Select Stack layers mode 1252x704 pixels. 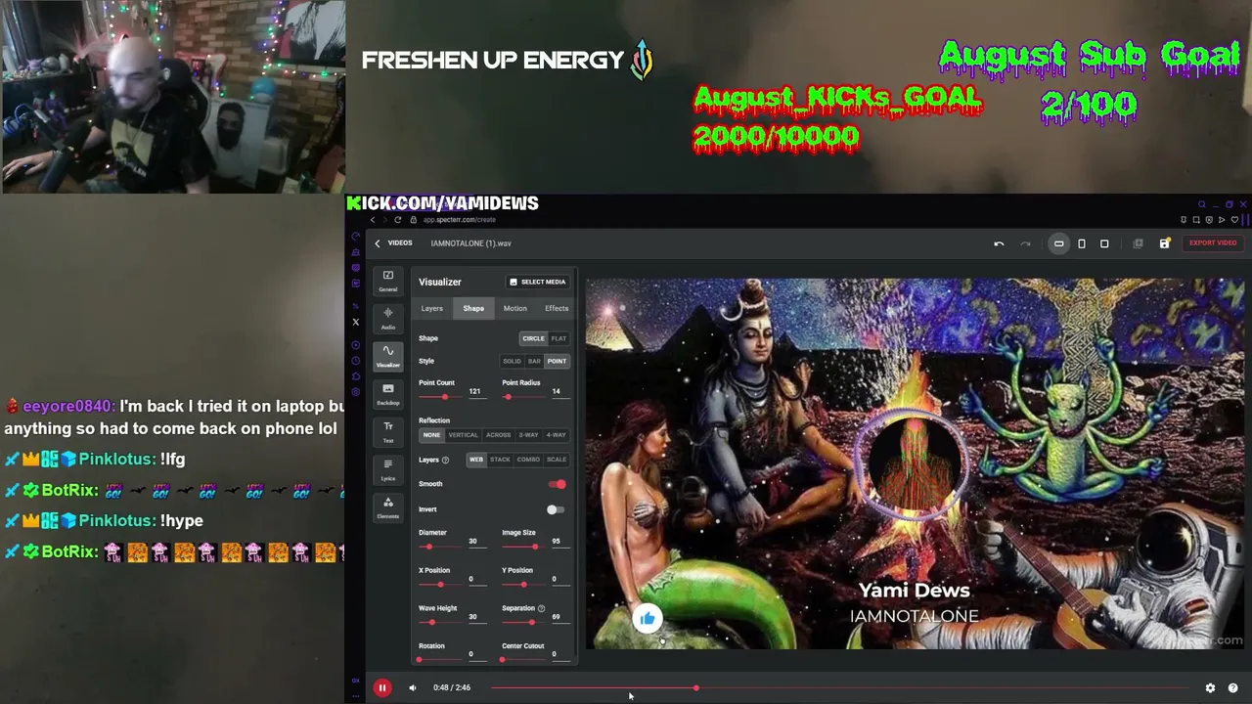point(500,460)
